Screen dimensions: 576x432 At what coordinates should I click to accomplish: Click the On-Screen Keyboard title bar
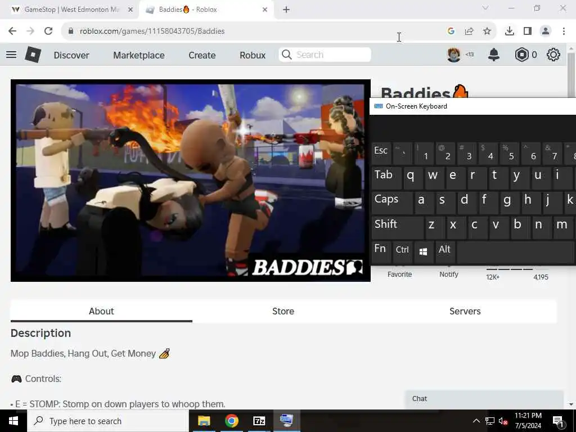click(472, 106)
